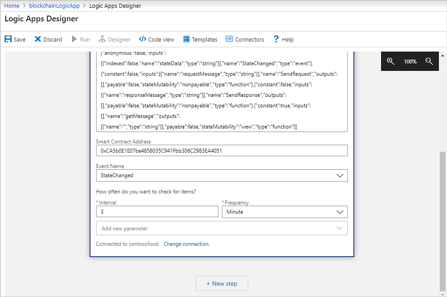Click the Run play icon

coord(75,39)
